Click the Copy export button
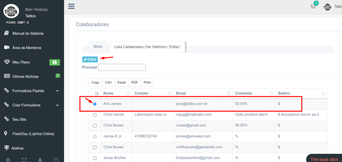 (95, 83)
